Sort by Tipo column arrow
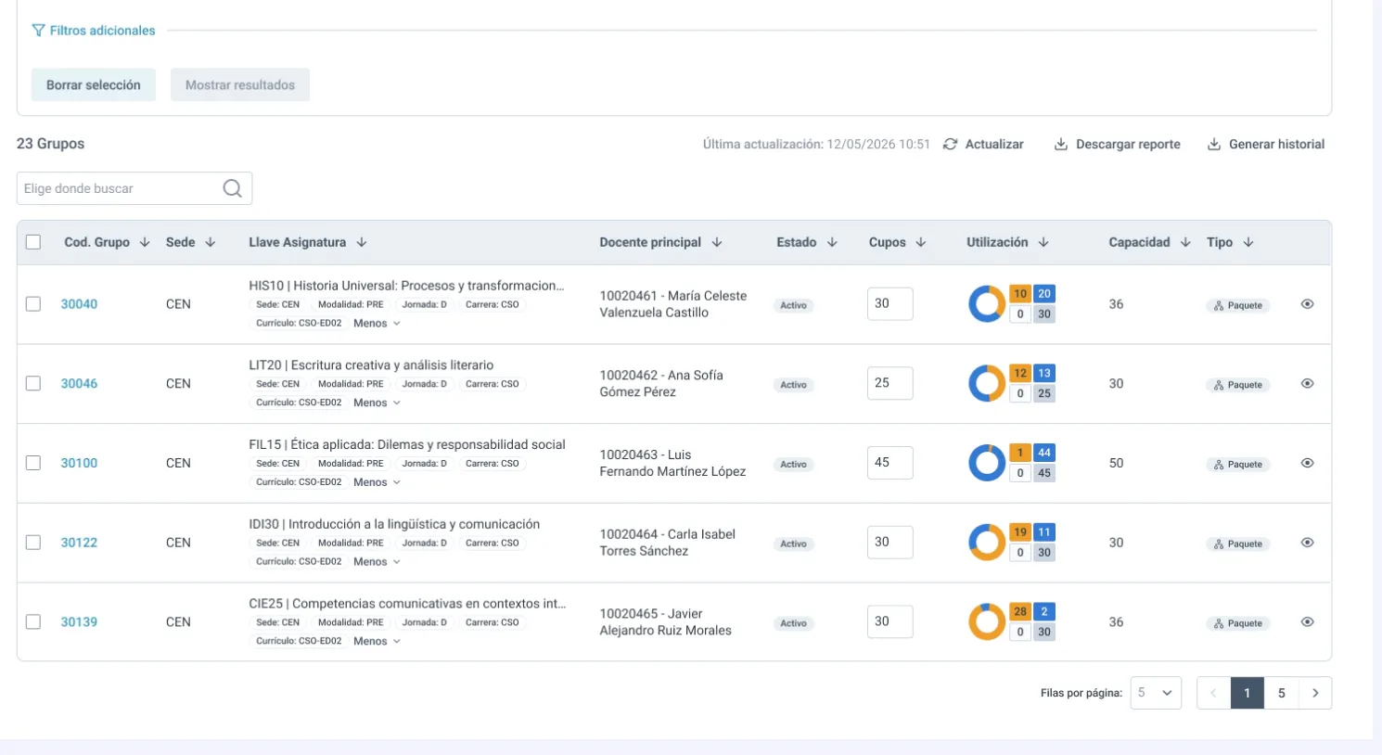Screen dimensions: 1382x755 1248,242
